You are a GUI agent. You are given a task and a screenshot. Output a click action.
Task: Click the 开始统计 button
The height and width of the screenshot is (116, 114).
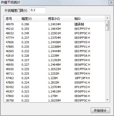tap(100, 110)
